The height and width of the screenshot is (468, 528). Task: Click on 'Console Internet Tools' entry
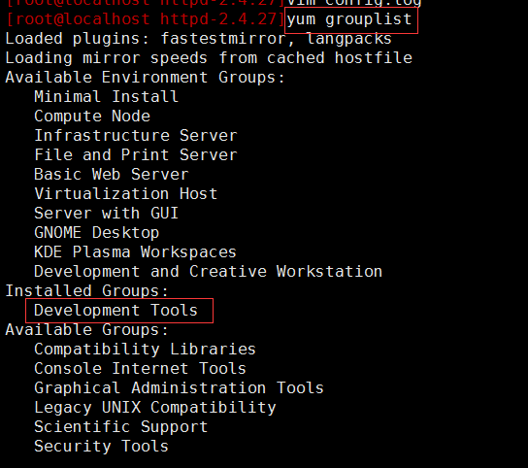coord(140,369)
